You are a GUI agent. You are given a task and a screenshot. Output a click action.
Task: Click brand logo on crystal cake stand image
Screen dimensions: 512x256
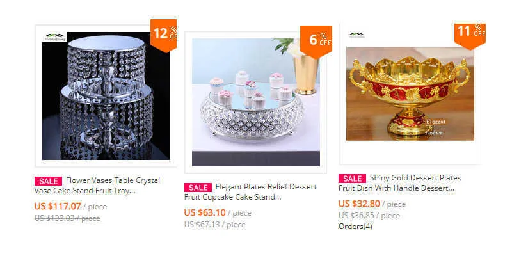(55, 37)
